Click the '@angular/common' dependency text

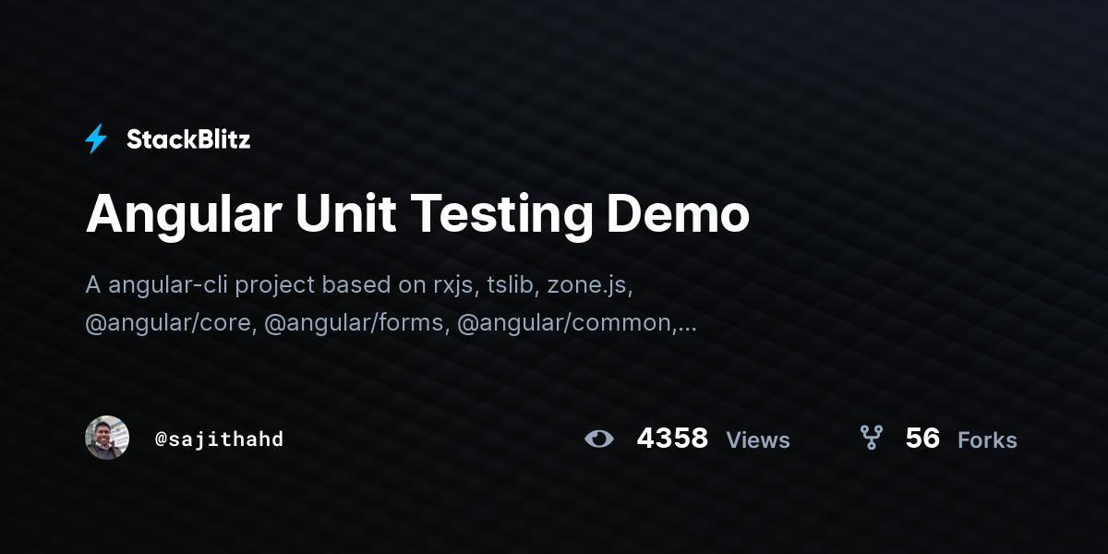point(567,323)
